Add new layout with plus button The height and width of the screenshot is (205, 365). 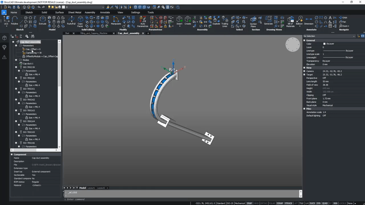pyautogui.click(x=108, y=188)
